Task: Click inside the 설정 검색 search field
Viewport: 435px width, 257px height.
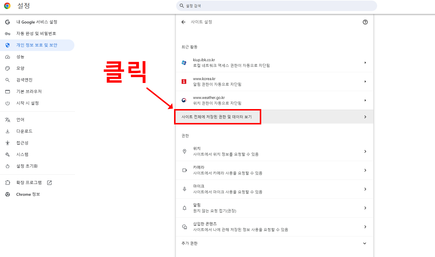Action: (x=276, y=6)
